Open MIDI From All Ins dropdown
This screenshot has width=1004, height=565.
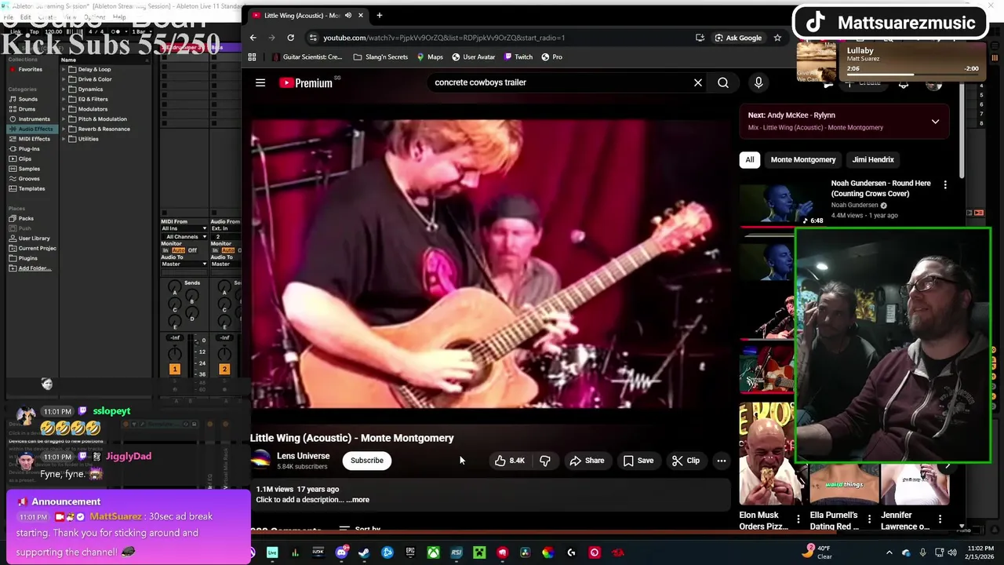(x=184, y=228)
